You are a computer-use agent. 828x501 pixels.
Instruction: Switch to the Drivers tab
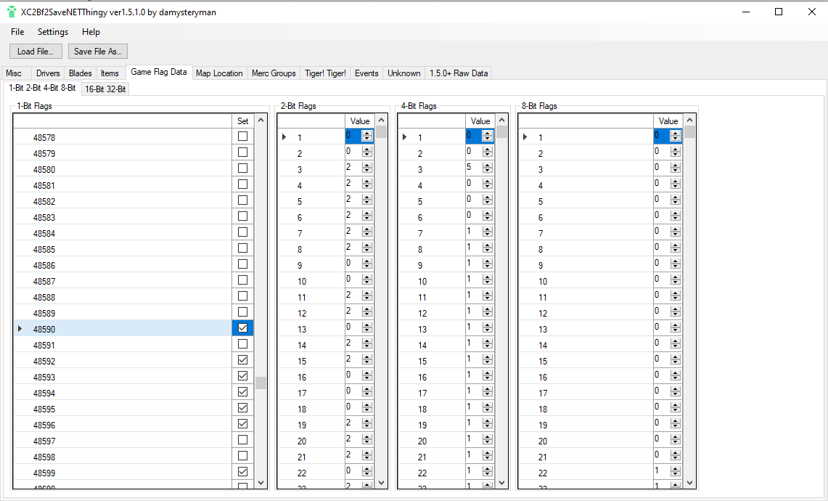tap(48, 73)
